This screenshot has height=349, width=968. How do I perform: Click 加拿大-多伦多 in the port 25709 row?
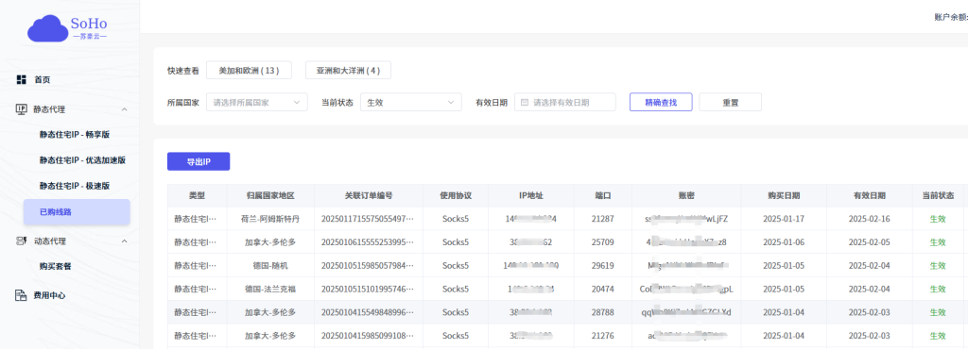(270, 241)
